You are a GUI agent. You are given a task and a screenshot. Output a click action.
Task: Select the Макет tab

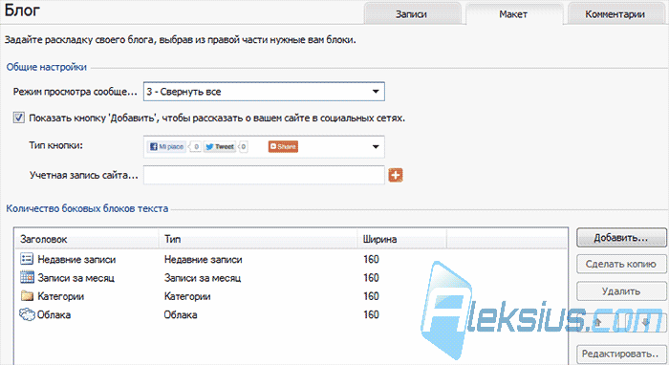(x=513, y=14)
